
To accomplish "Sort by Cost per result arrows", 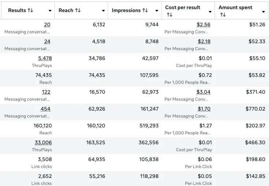I will [170, 15].
